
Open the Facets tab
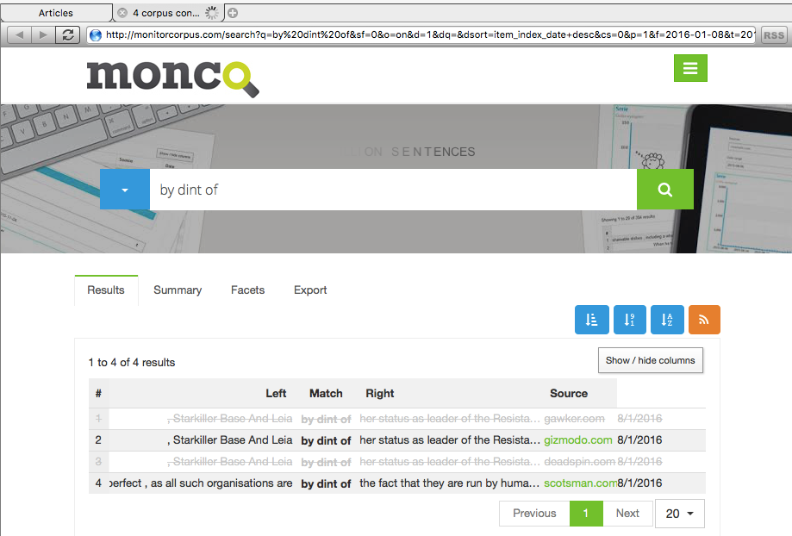coord(247,290)
